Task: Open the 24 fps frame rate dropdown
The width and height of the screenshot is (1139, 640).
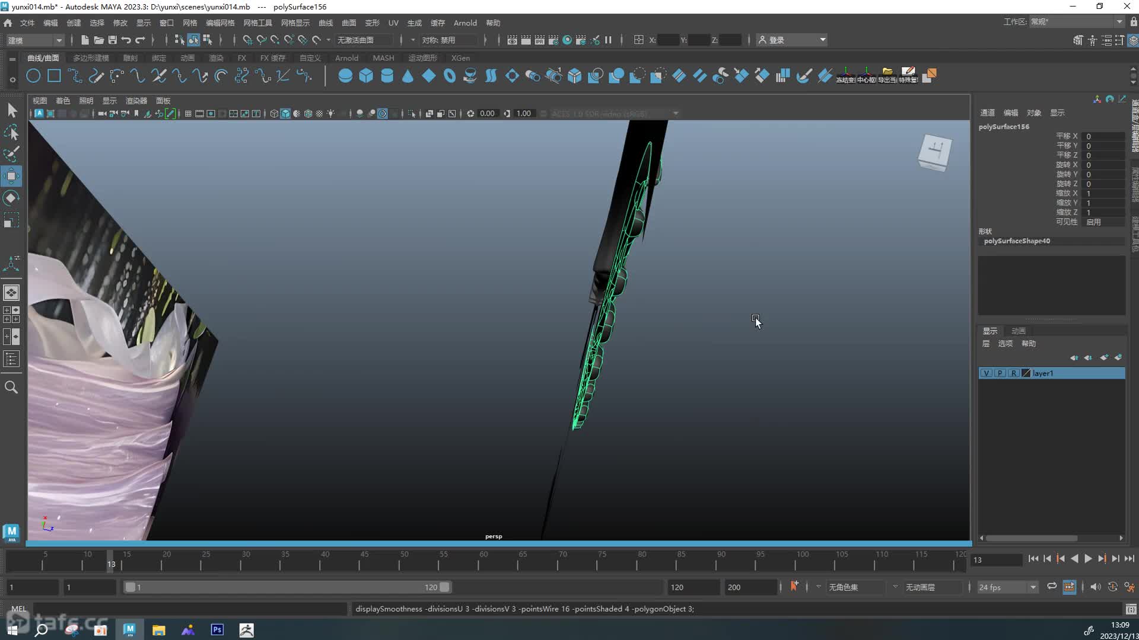Action: pos(1007,587)
